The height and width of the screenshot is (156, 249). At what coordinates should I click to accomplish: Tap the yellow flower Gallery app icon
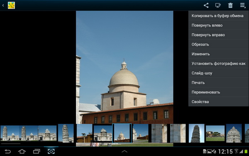coord(12,5)
